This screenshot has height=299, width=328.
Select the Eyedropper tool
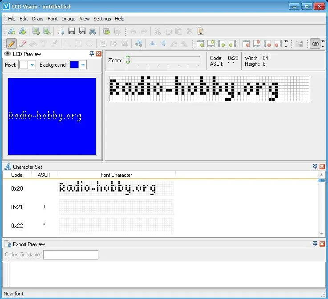(54, 44)
